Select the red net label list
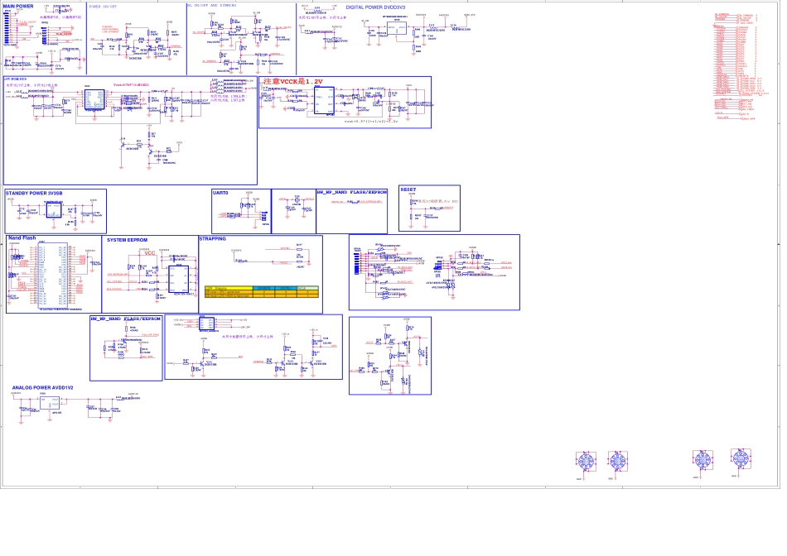787x556 pixels. coord(736,66)
